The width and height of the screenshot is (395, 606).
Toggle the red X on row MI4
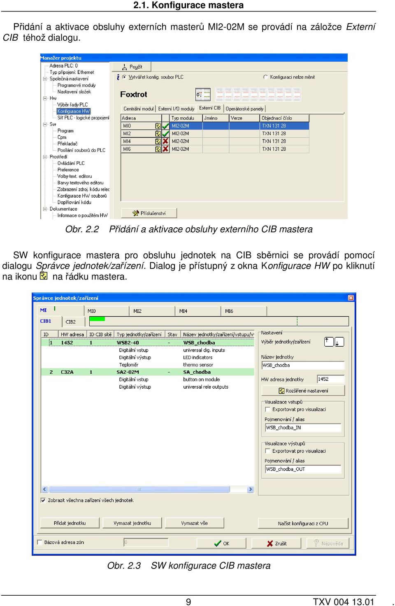pyautogui.click(x=165, y=141)
